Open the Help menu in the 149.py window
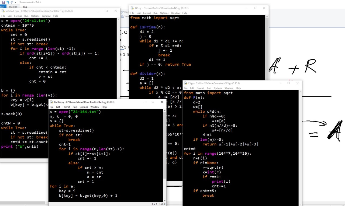 (185, 13)
